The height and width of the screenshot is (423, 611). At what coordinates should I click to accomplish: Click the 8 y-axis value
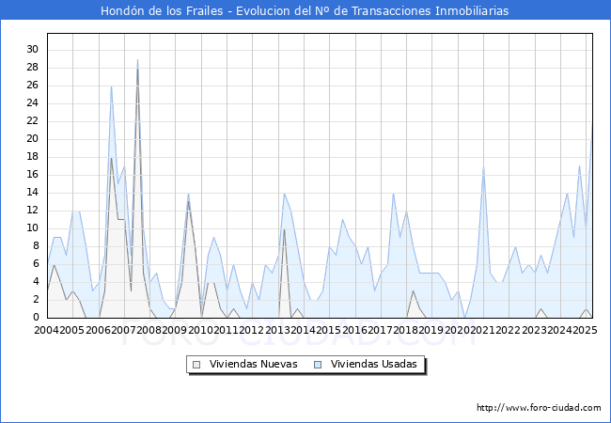click(x=36, y=246)
